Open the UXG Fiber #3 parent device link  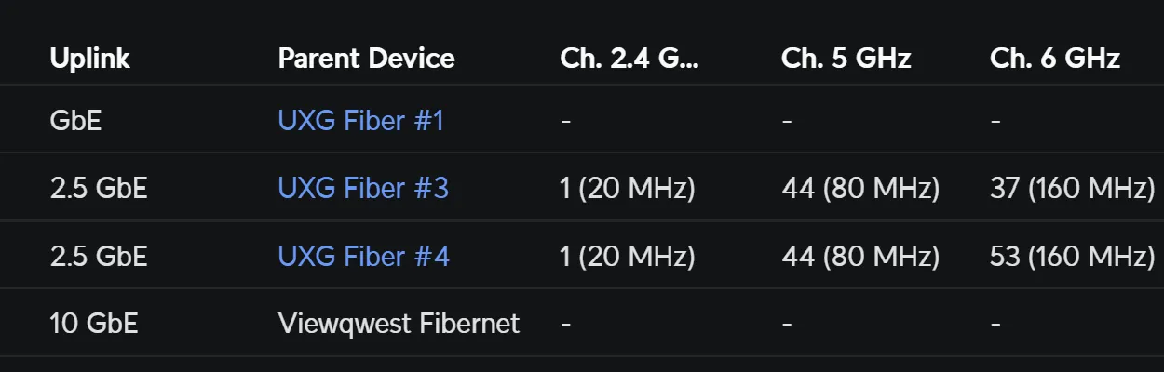pos(363,188)
